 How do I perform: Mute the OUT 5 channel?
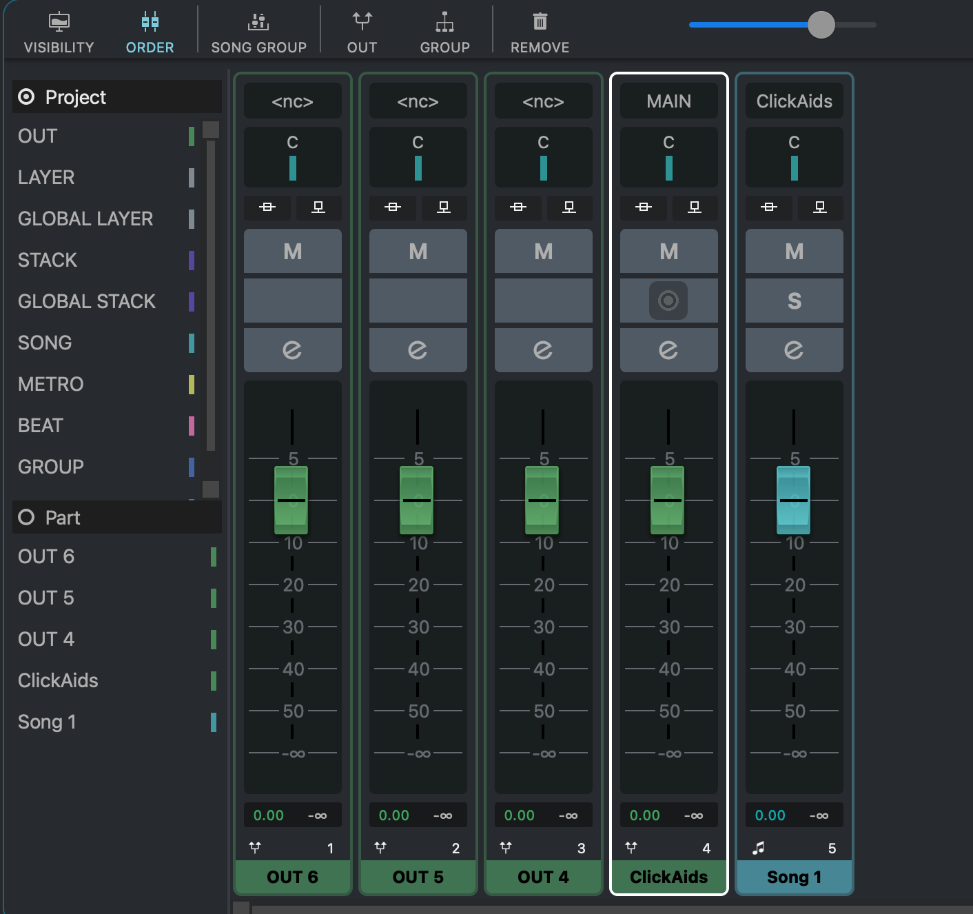pyautogui.click(x=418, y=252)
